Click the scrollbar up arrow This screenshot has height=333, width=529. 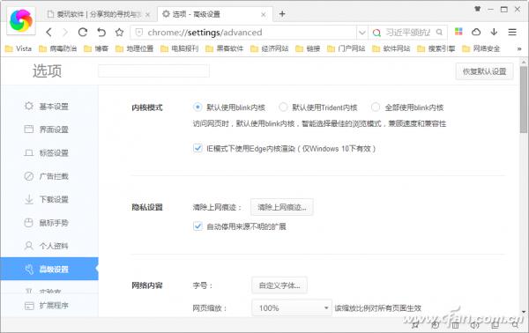coord(523,63)
